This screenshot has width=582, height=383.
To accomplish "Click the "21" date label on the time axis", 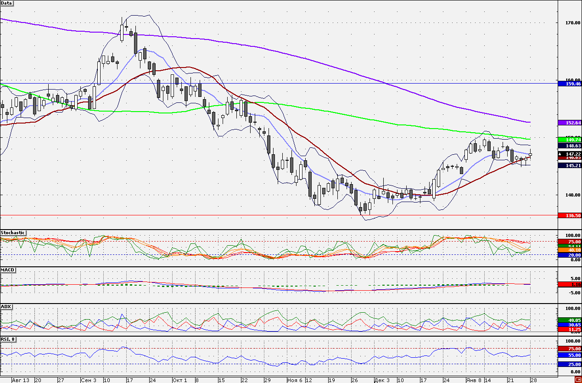I will (x=510, y=380).
